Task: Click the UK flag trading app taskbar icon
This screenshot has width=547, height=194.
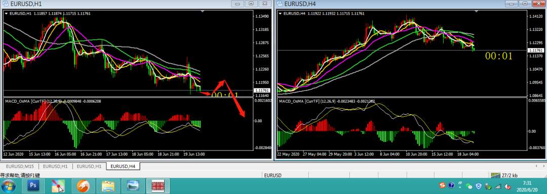Action: tap(158, 186)
